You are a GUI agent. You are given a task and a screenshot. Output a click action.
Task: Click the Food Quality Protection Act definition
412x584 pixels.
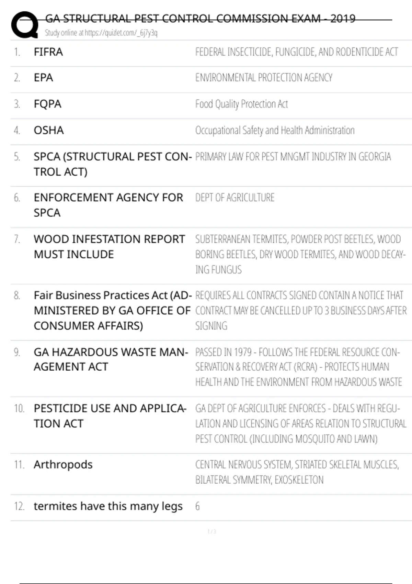(x=241, y=104)
